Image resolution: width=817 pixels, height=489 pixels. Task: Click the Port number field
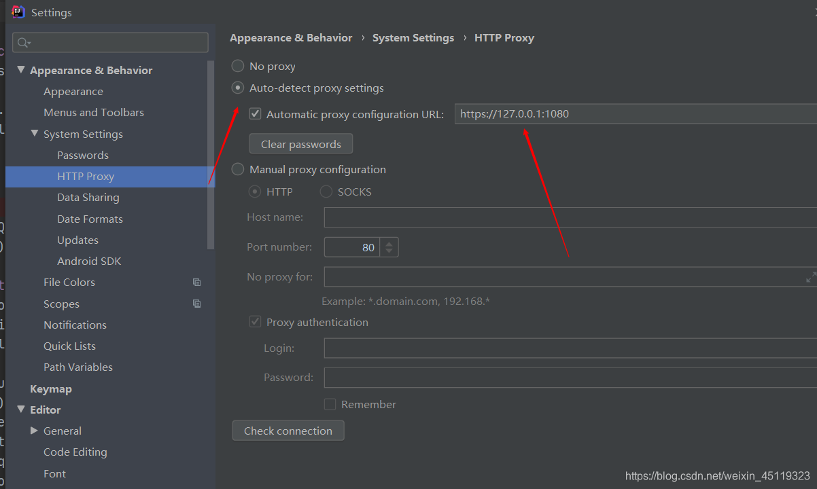[x=352, y=247]
